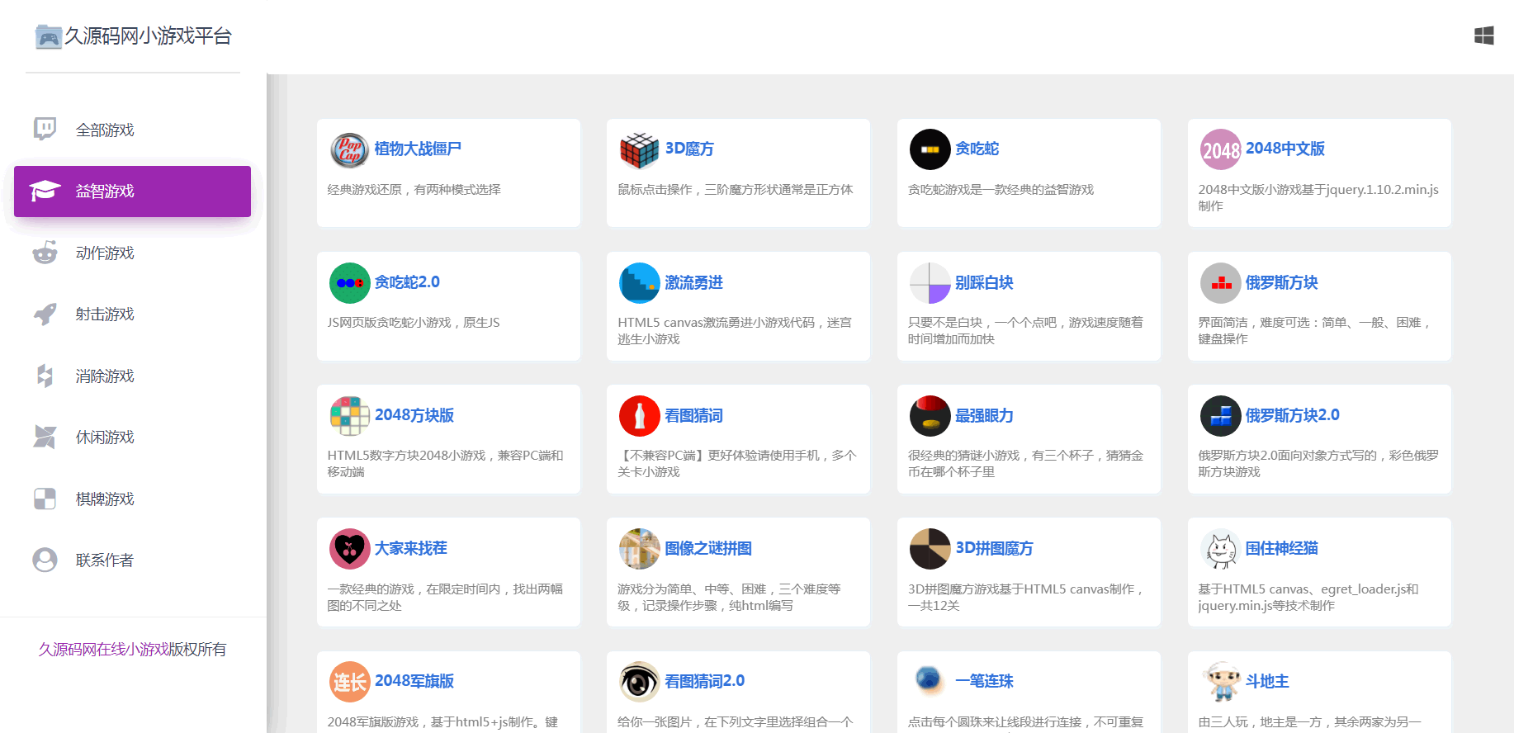This screenshot has height=733, width=1514.
Task: Open the 俄罗斯方块2.0 game title link
Action: (1292, 415)
